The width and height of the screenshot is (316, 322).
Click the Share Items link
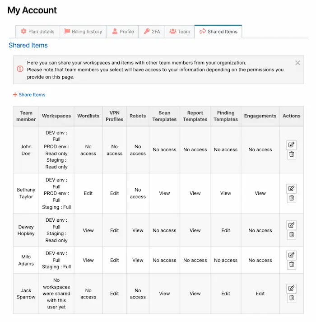pyautogui.click(x=29, y=95)
